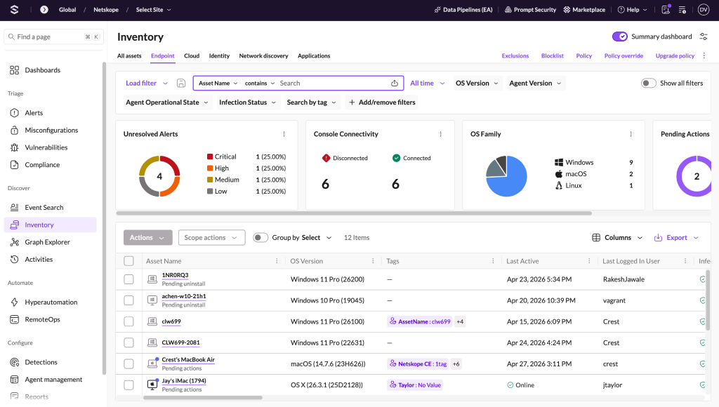Screen dimensions: 719x407
Task: Check the box for asset 1NR0RQ3
Action: point(129,279)
